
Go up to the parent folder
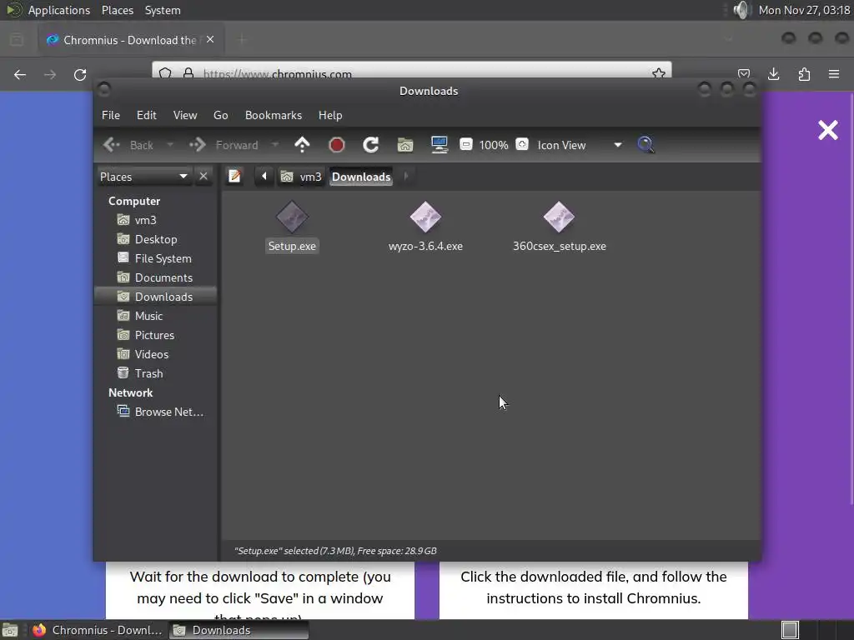pos(302,145)
